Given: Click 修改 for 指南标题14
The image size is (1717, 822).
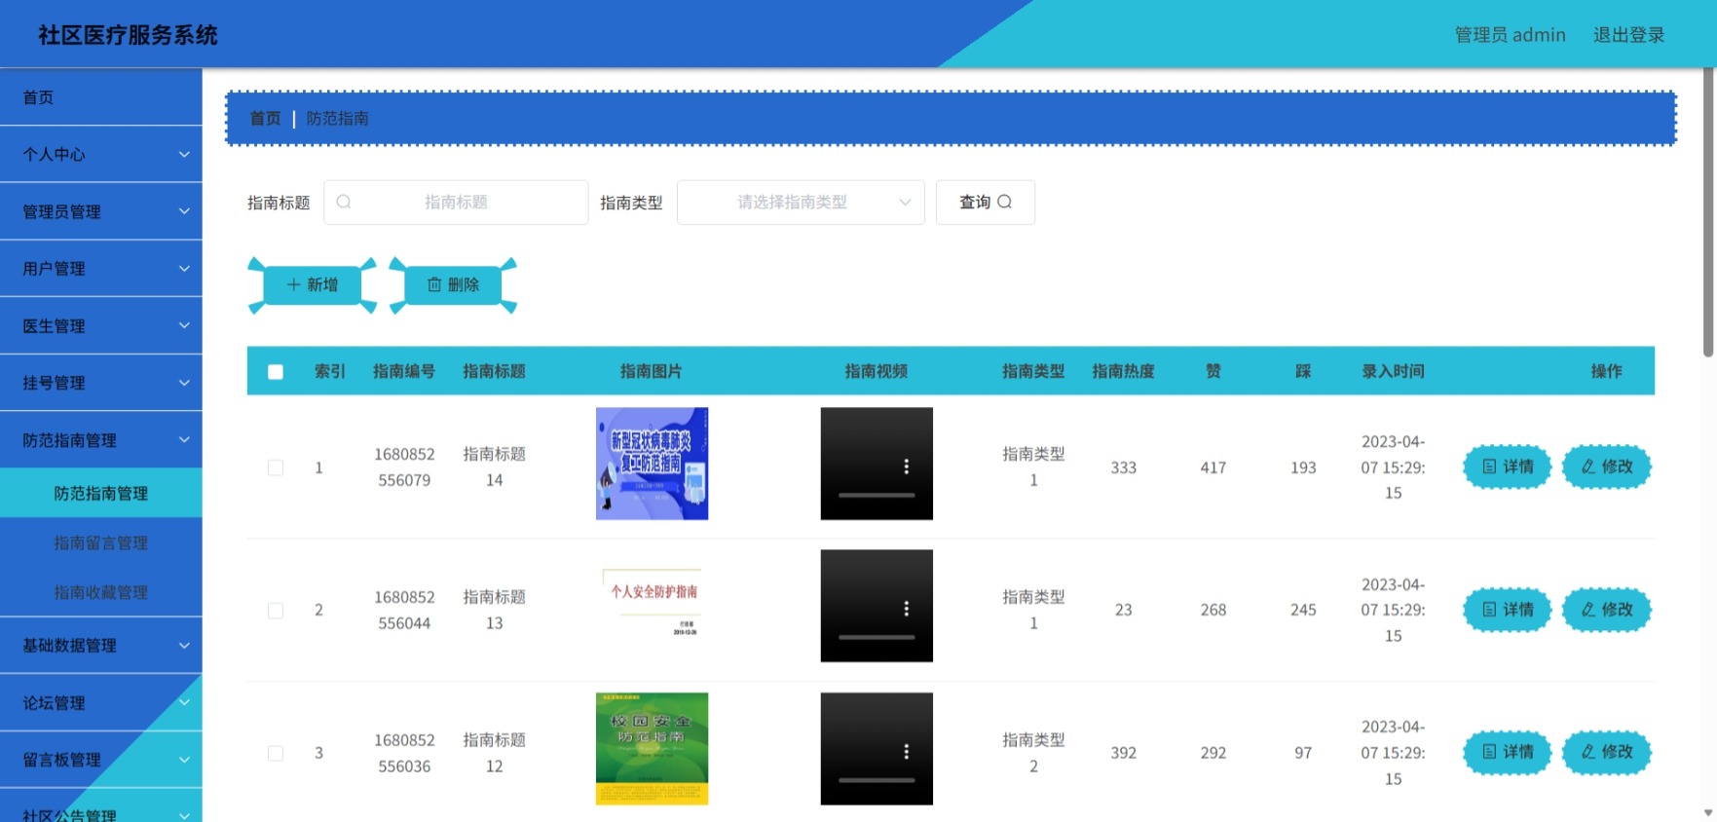Looking at the screenshot, I should [x=1607, y=467].
